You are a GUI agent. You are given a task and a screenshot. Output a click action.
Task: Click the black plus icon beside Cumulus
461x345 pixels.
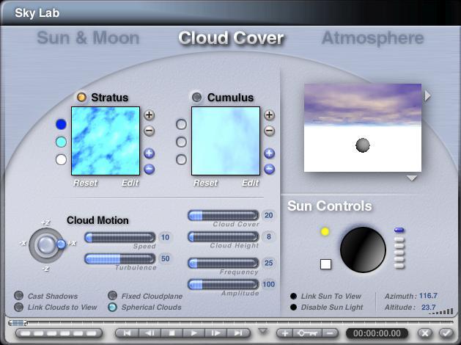point(269,115)
